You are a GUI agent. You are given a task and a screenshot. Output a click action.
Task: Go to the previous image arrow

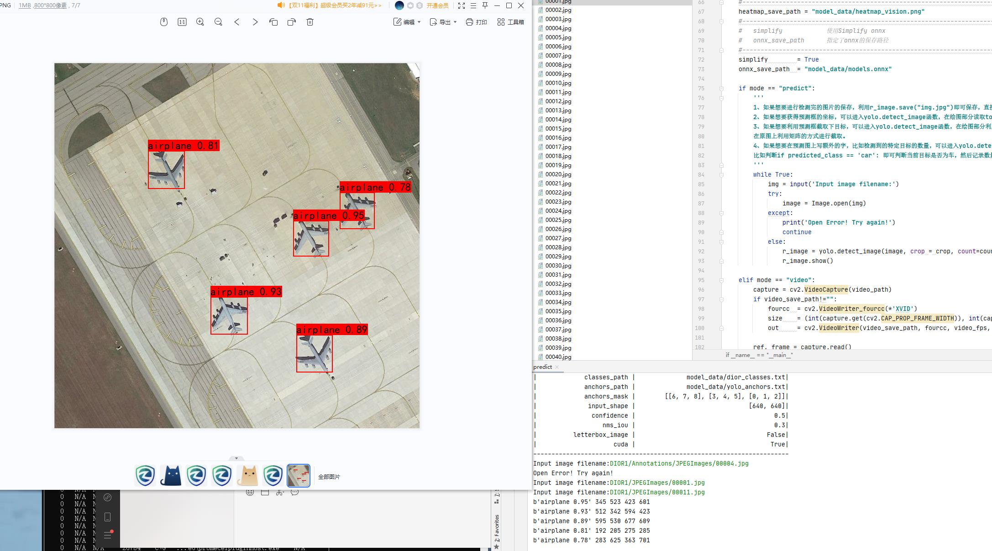click(x=236, y=22)
